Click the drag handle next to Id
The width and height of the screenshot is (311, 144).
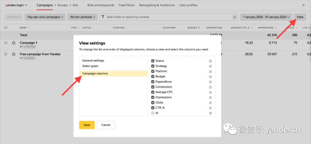click(211, 113)
